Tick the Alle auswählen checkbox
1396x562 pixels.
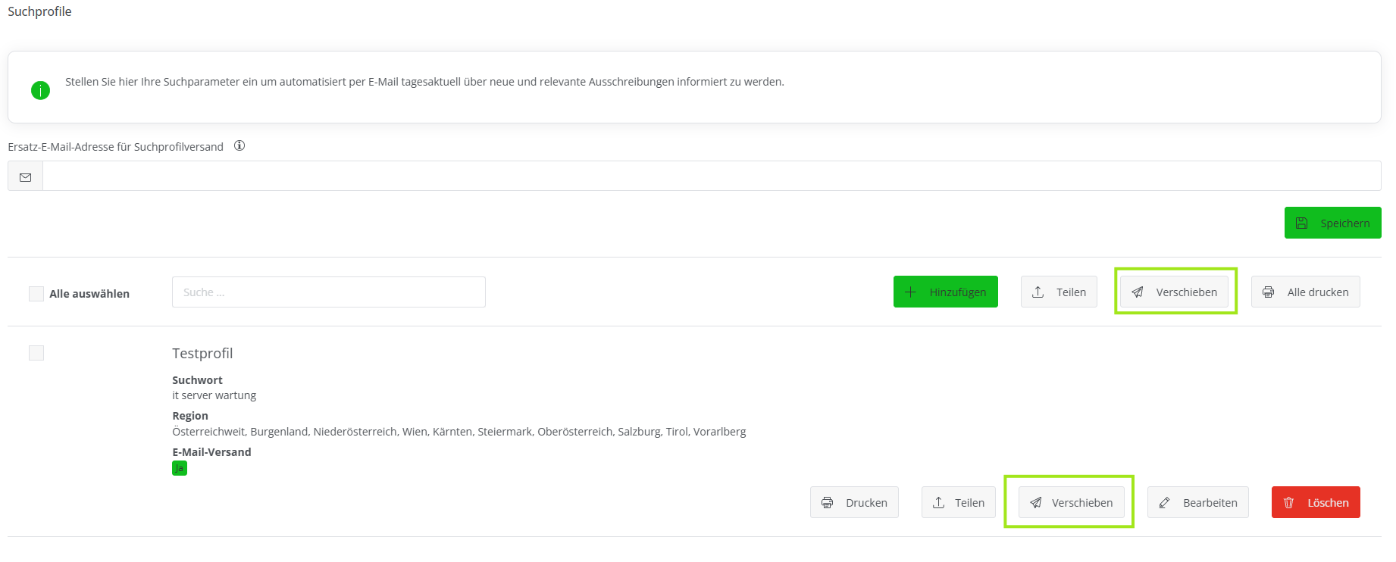pos(36,294)
